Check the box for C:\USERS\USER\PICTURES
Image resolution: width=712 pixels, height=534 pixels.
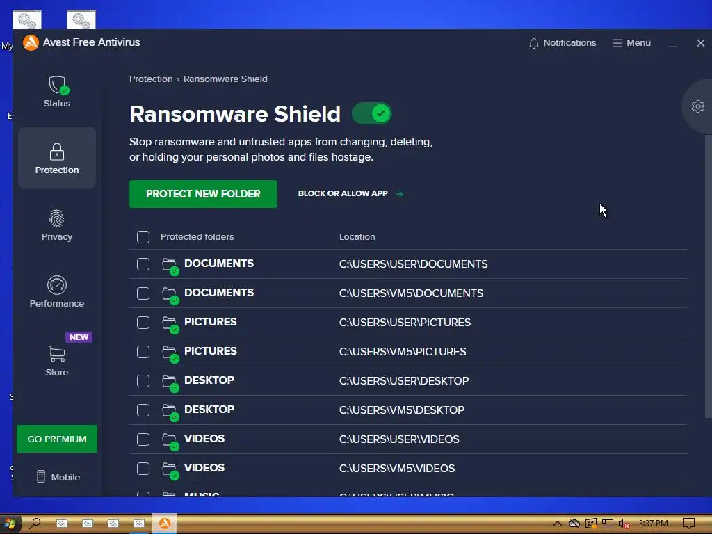143,323
